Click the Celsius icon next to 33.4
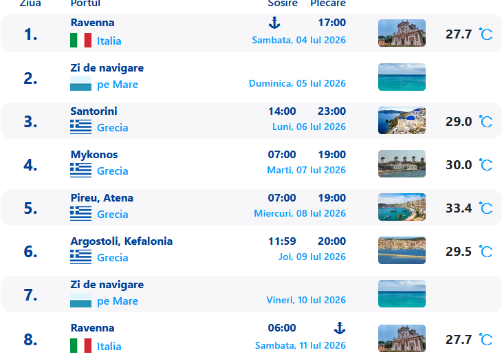Image resolution: width=502 pixels, height=359 pixels. [x=485, y=208]
